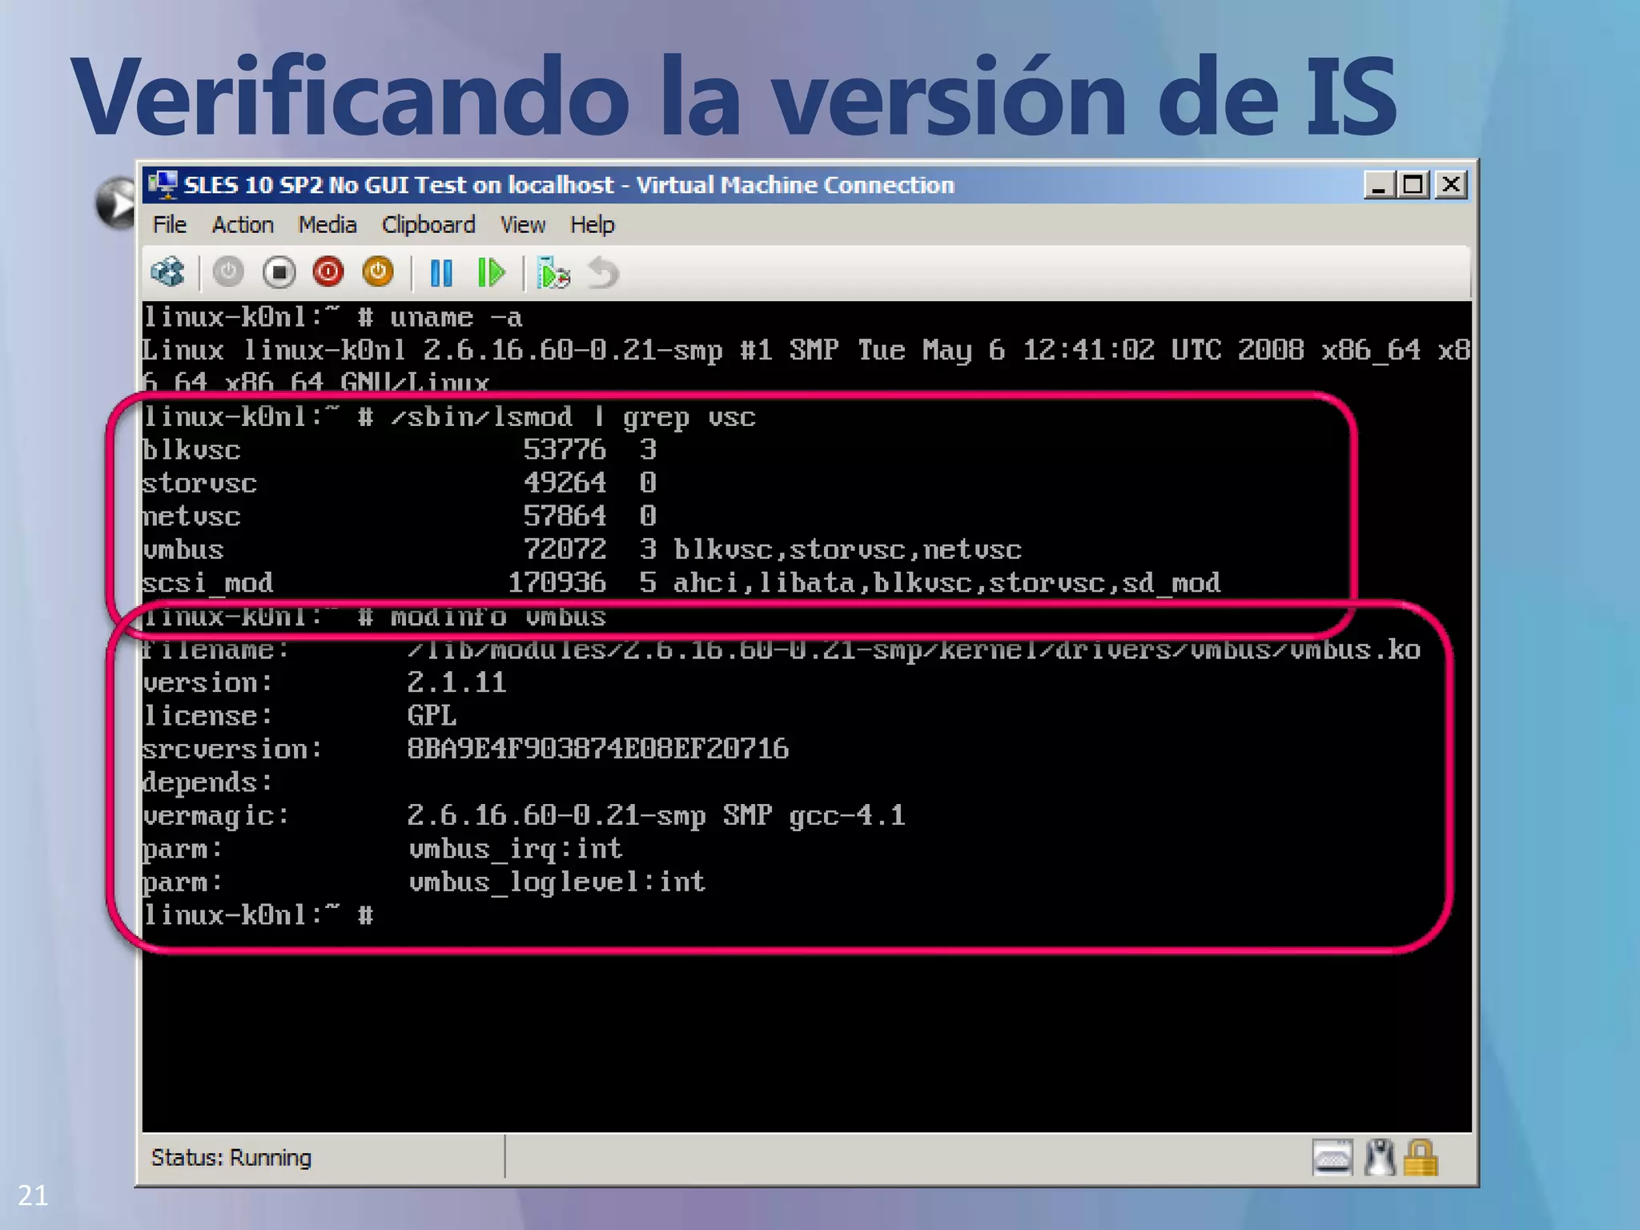Click the 'vmbus' row showing 72072
Image resolution: width=1640 pixels, height=1230 pixels.
pyautogui.click(x=582, y=550)
